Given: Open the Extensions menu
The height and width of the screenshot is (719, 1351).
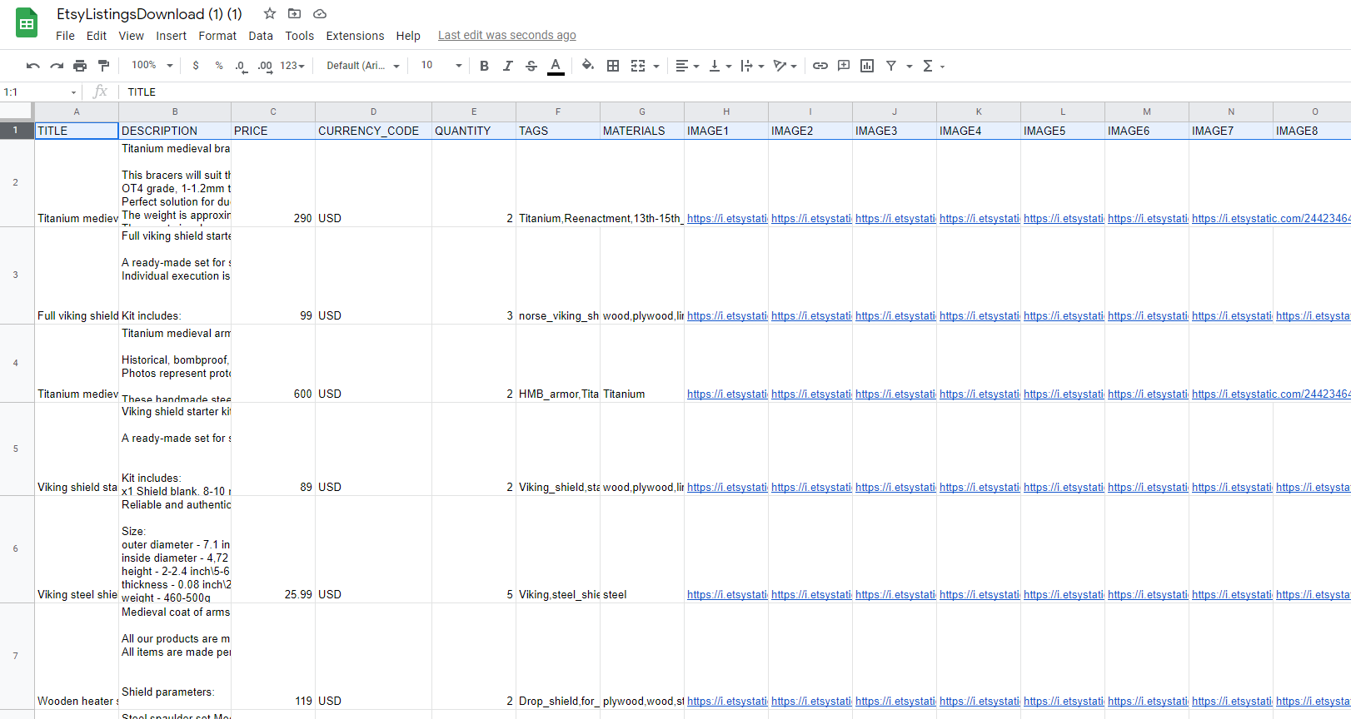Looking at the screenshot, I should coord(355,36).
